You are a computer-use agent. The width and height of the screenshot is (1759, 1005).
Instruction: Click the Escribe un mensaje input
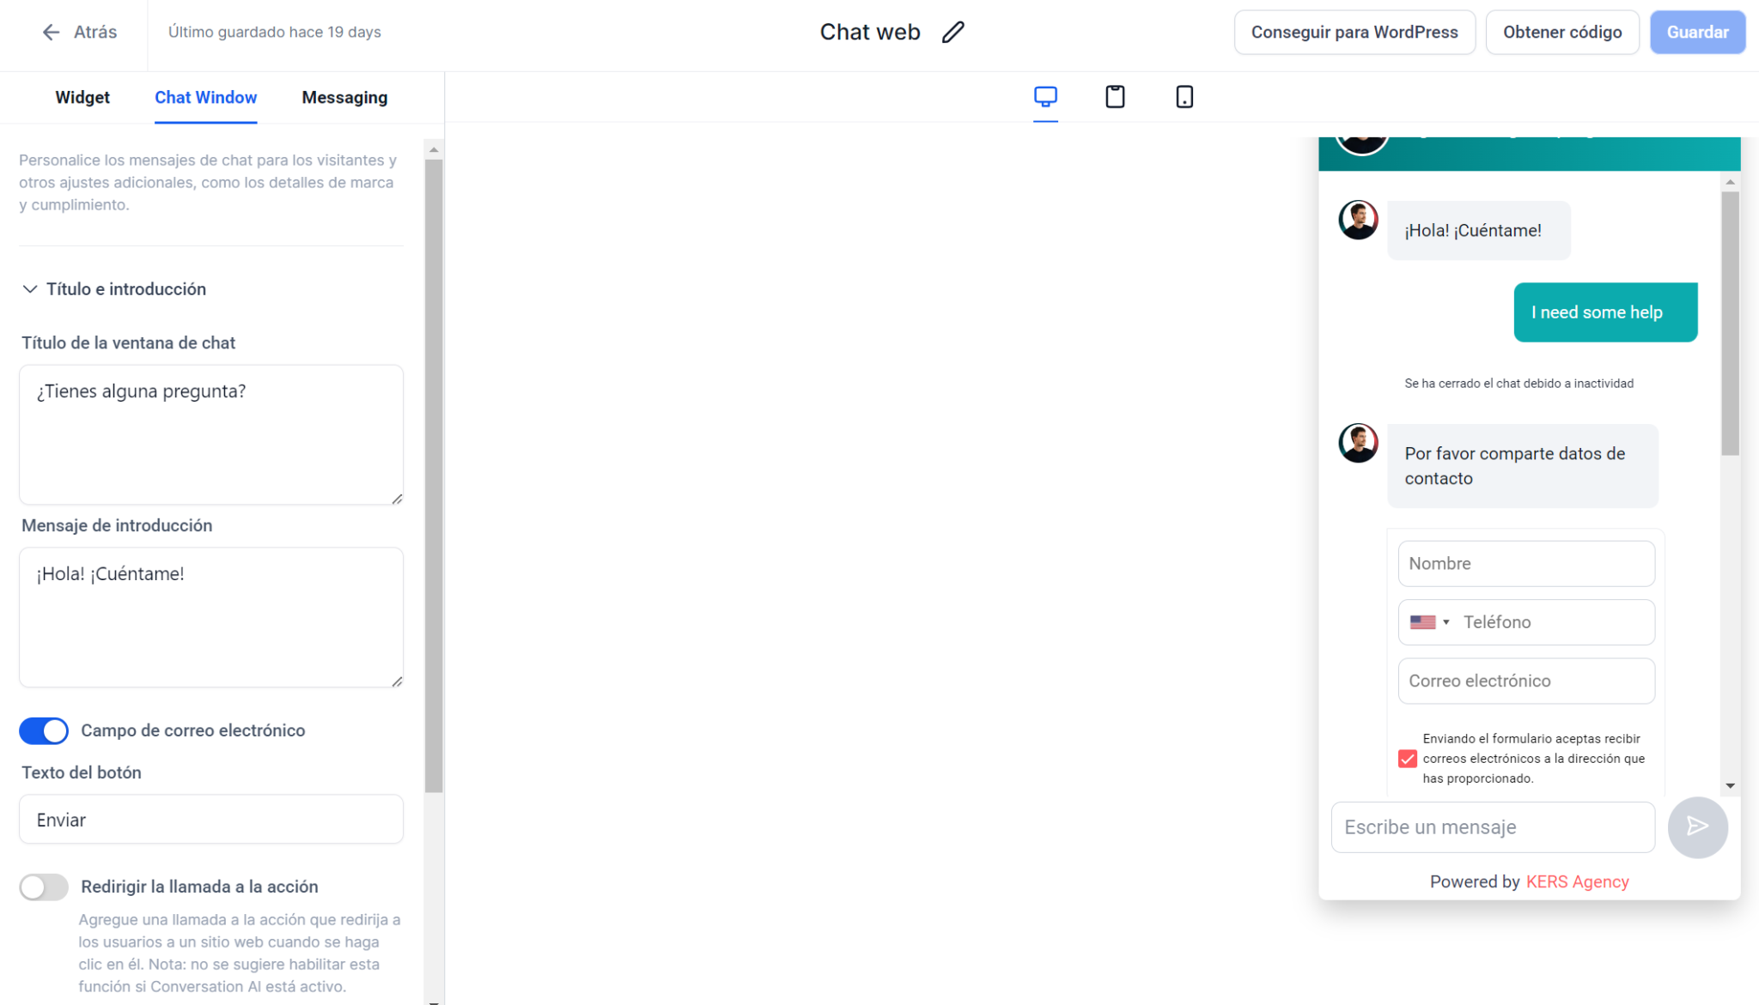[x=1493, y=826]
